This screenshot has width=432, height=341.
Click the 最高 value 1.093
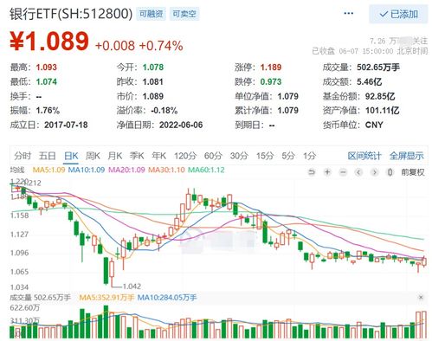click(x=47, y=68)
